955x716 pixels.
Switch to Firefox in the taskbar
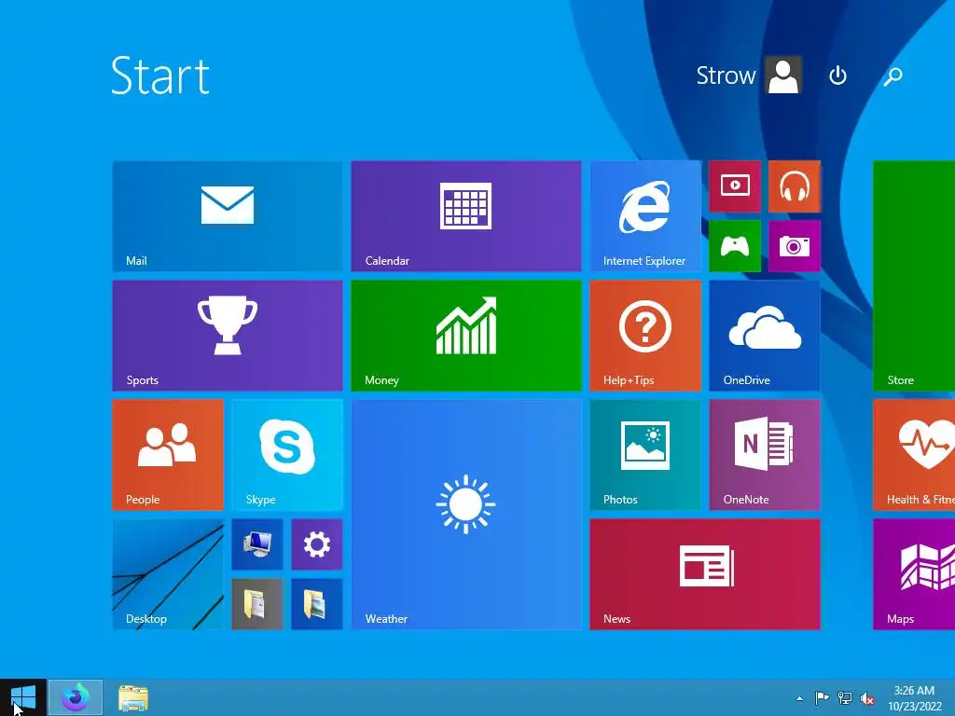(75, 697)
